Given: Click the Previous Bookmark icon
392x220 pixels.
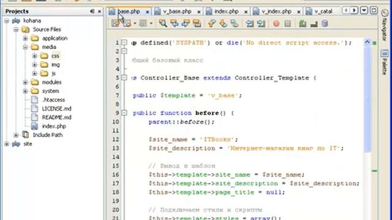Looking at the screenshot, I should click(212, 23).
